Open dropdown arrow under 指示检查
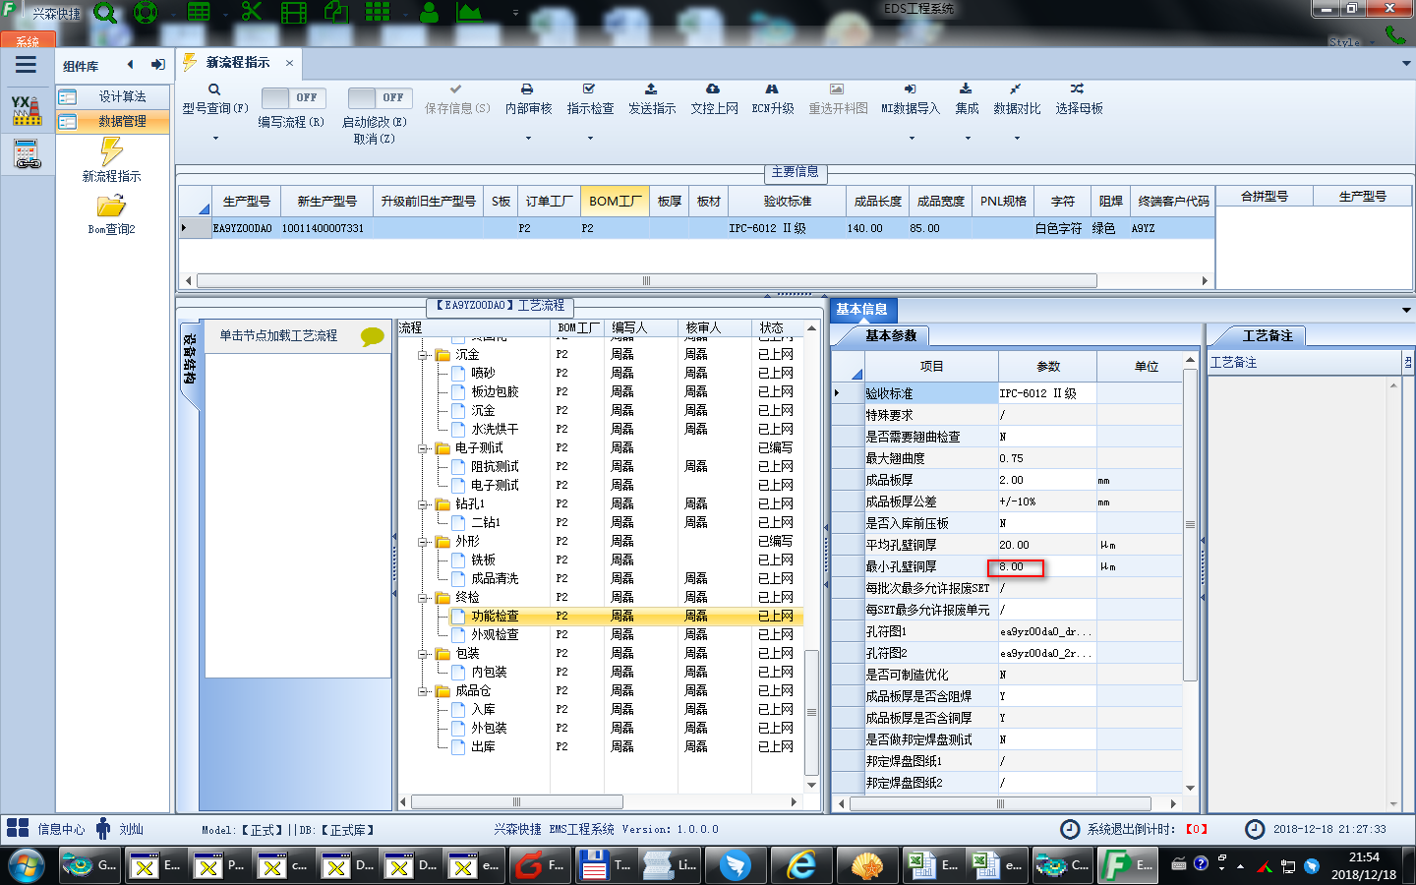1416x885 pixels. coord(590,138)
